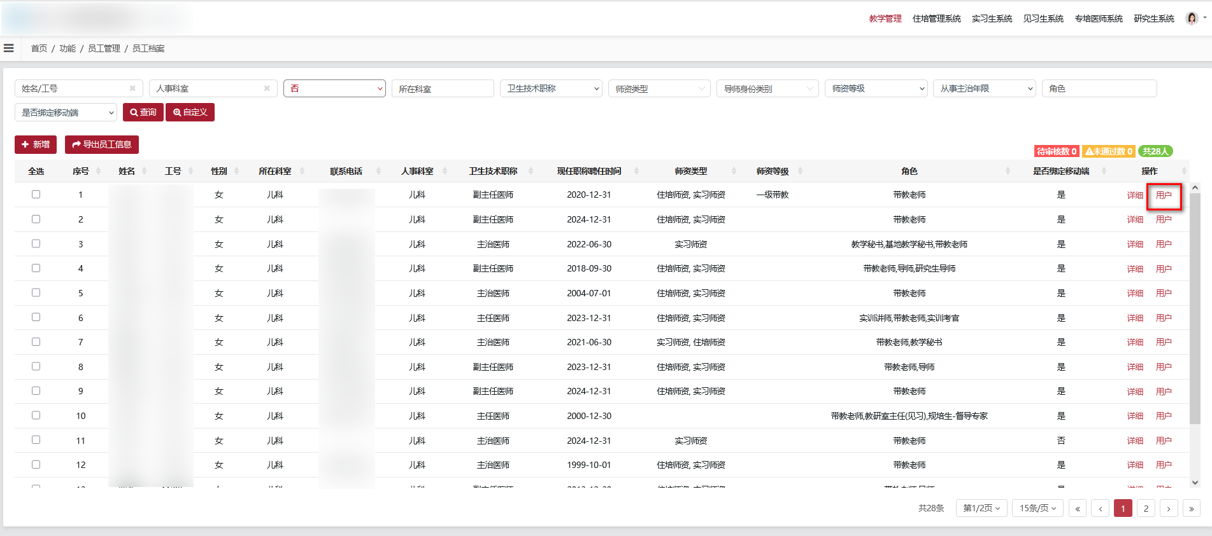Clear the 人事科室 field with its X icon
Image resolution: width=1212 pixels, height=536 pixels.
(x=267, y=88)
